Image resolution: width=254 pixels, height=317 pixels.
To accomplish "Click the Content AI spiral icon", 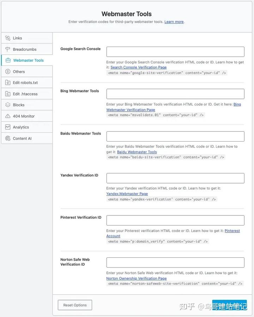I will pyautogui.click(x=8, y=138).
